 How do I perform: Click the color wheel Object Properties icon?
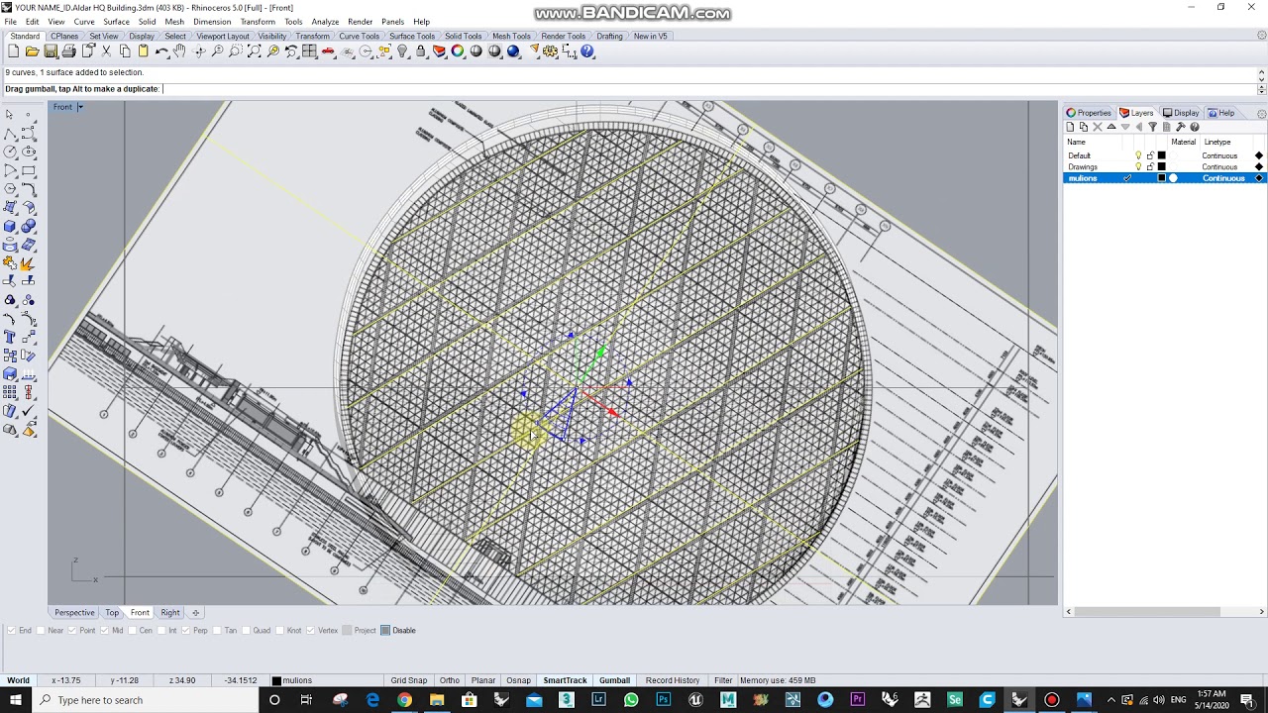(458, 51)
